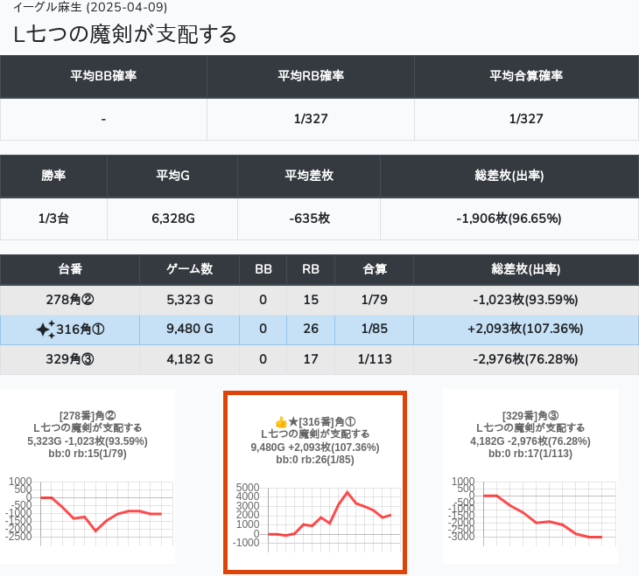Open the highlighted 316番 角① graph

click(x=315, y=482)
